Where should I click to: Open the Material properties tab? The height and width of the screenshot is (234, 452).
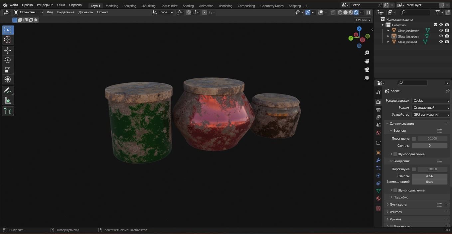click(x=378, y=198)
